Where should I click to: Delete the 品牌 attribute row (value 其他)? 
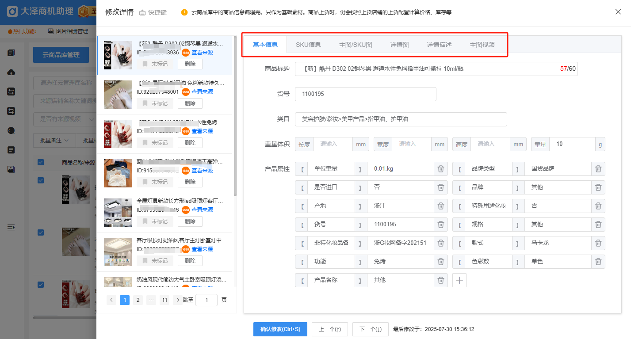pyautogui.click(x=598, y=187)
